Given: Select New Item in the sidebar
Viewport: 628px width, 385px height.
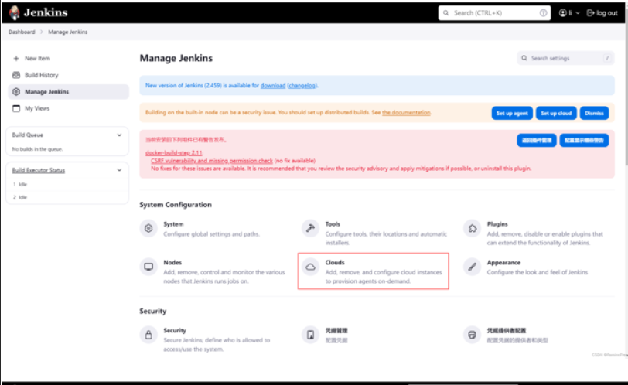Looking at the screenshot, I should pos(36,58).
